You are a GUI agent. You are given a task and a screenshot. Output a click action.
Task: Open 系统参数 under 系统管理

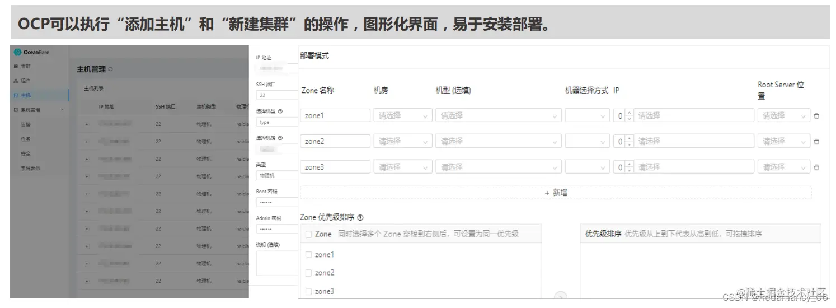pyautogui.click(x=31, y=168)
